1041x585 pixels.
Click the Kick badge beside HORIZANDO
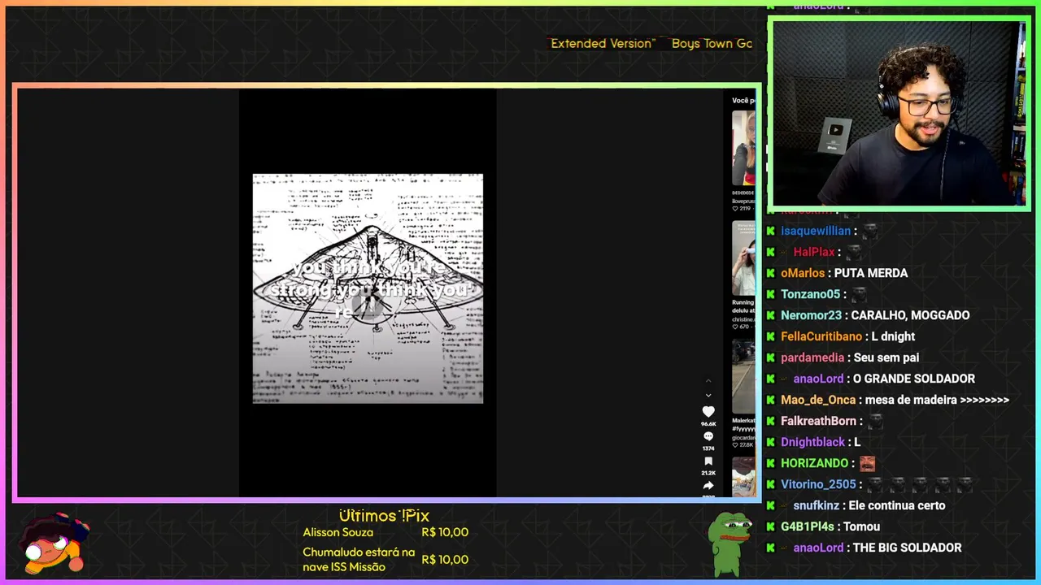pos(771,463)
